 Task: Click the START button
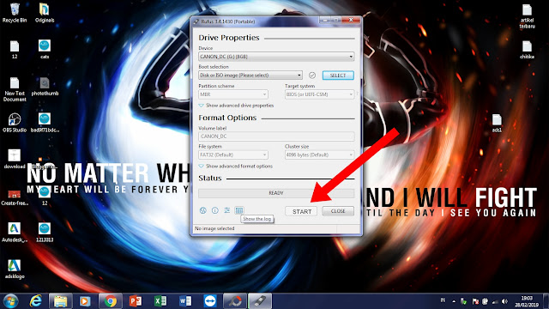[x=301, y=211]
